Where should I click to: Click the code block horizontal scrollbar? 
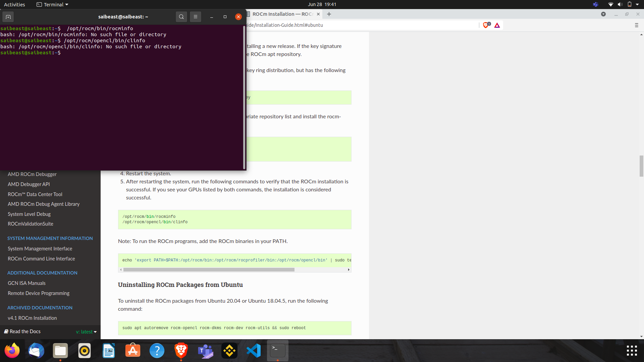(209, 270)
